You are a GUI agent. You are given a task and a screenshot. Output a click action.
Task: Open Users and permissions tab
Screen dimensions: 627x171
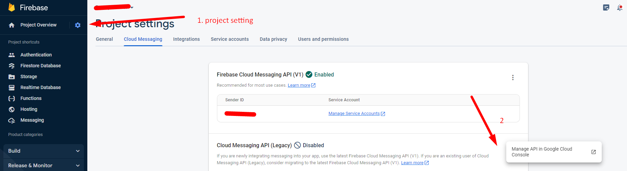pos(323,39)
